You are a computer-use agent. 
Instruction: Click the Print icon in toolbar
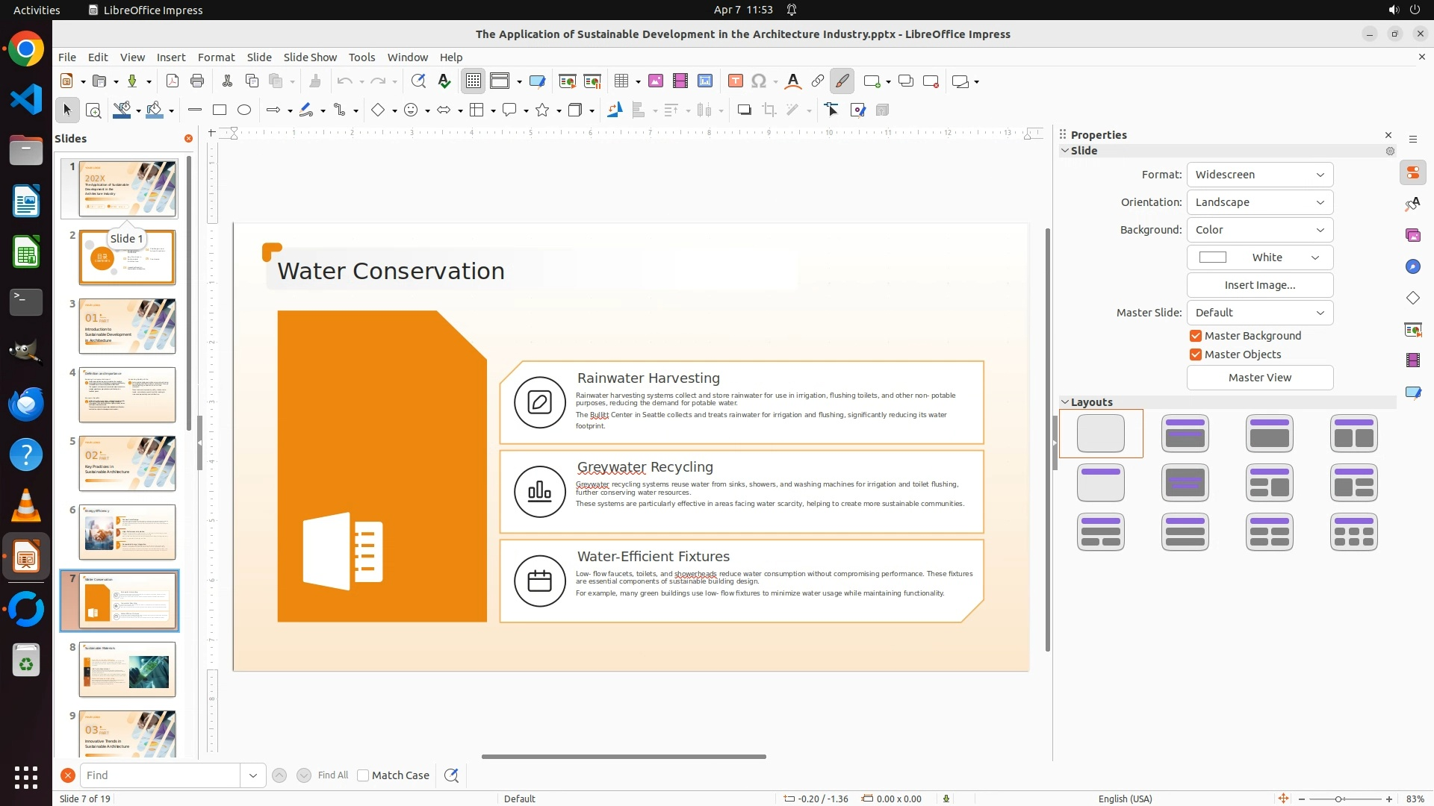[197, 81]
